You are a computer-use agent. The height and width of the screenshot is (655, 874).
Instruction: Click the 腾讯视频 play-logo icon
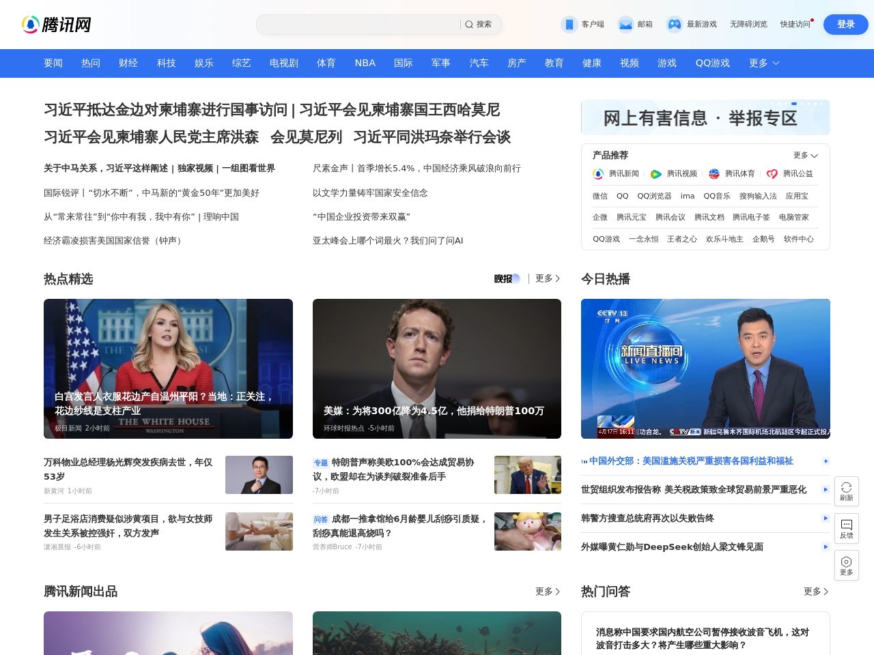[x=655, y=174]
